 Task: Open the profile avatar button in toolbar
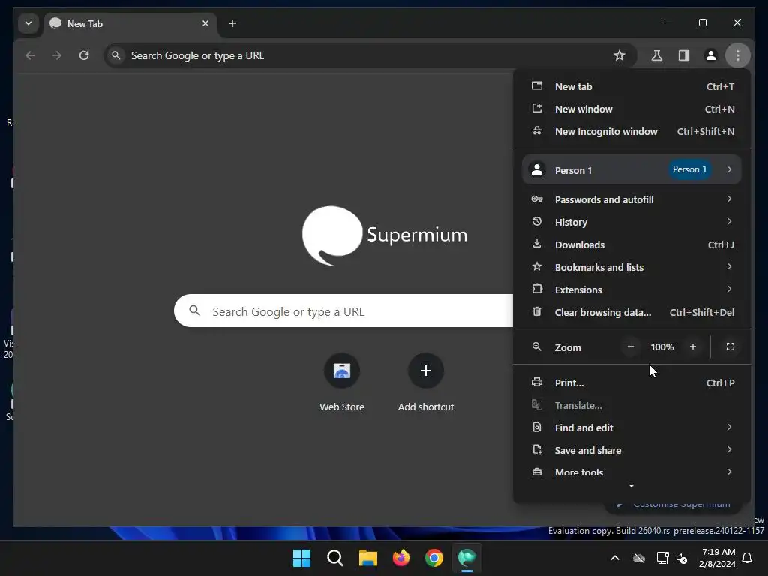click(x=711, y=55)
